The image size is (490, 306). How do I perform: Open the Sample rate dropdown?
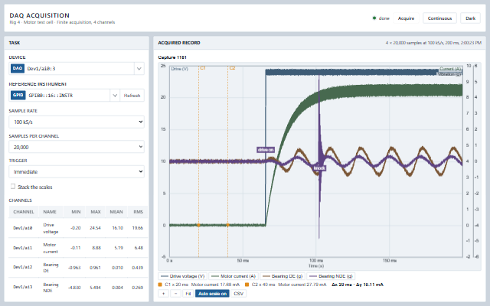(77, 122)
